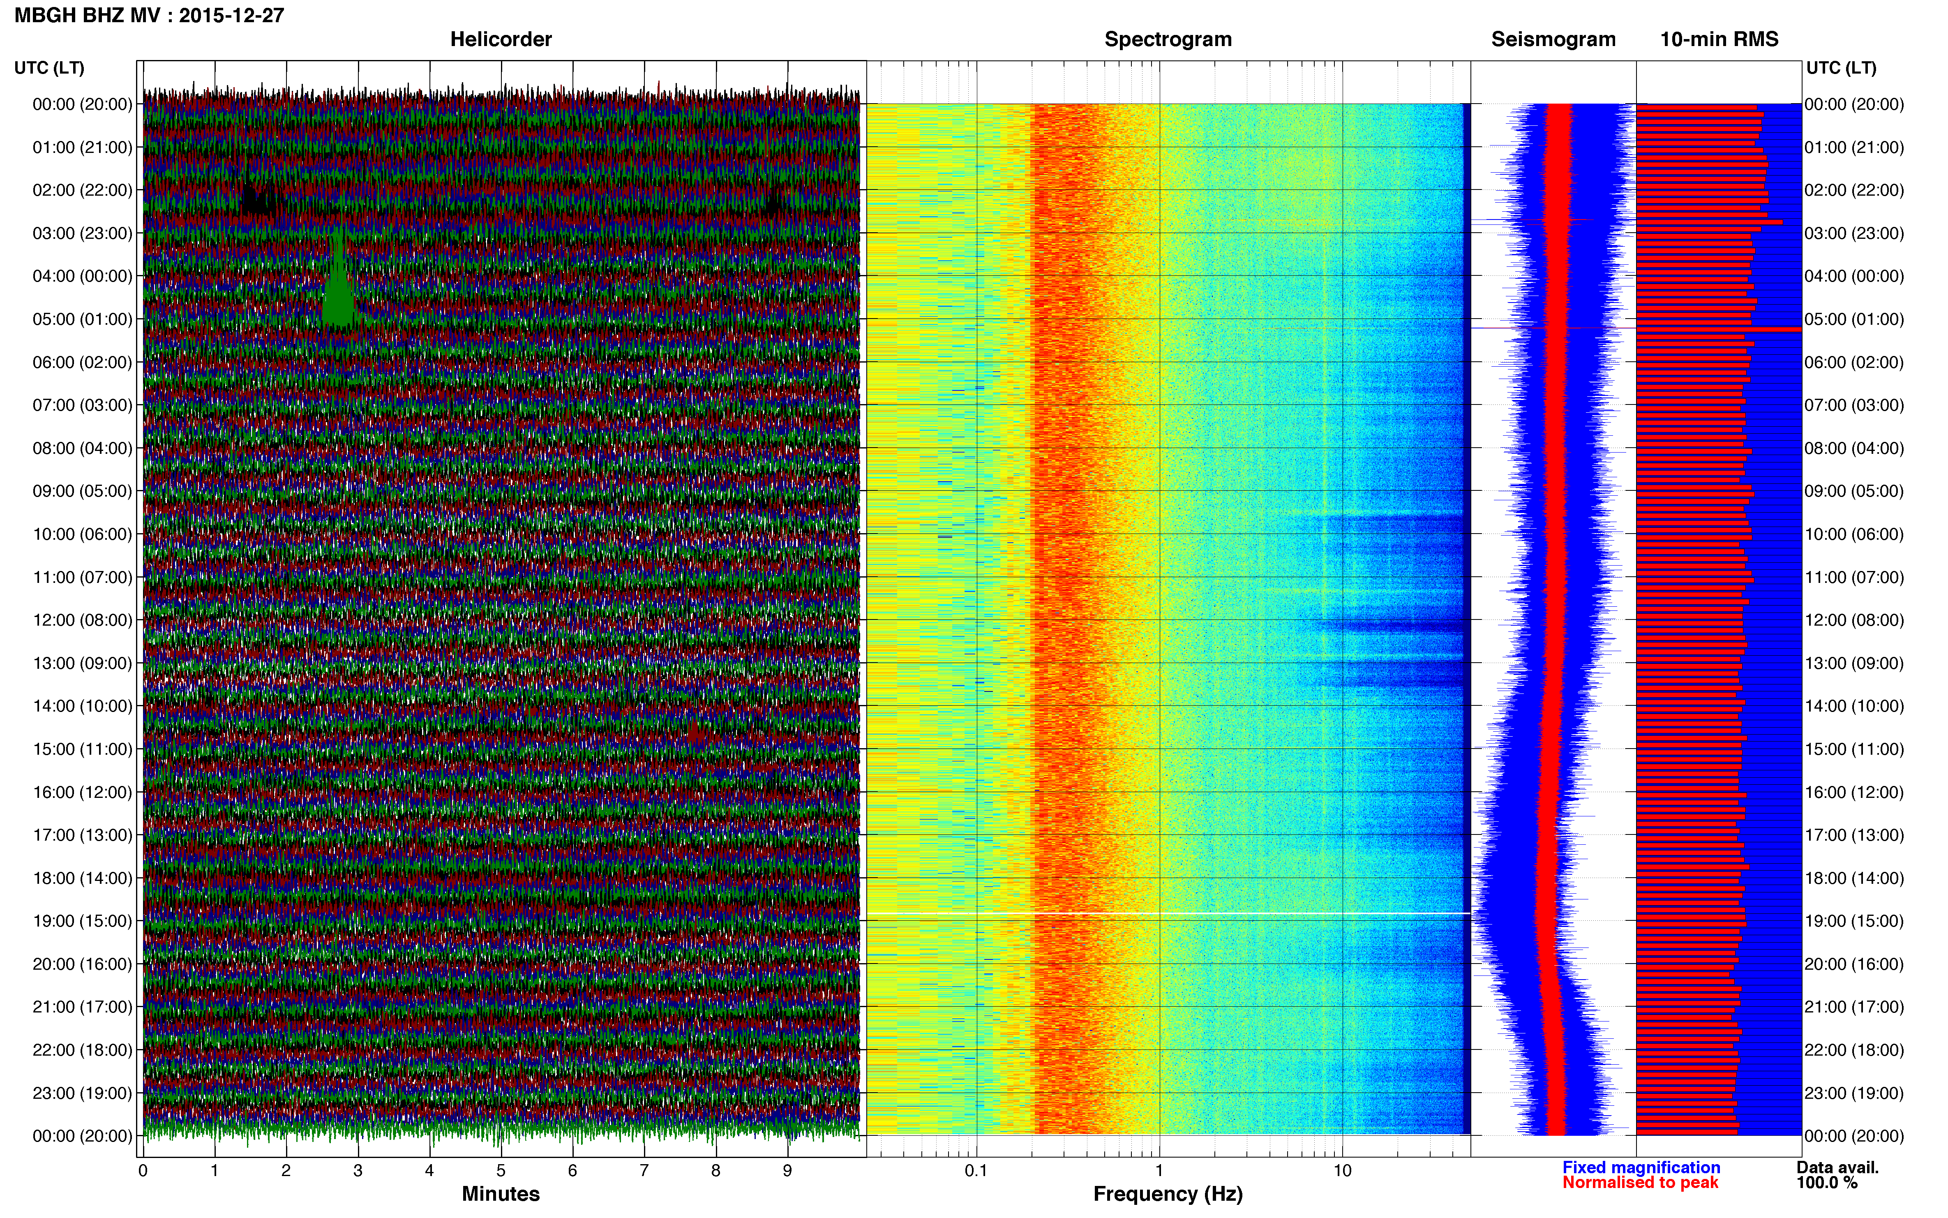Click the 6 tick on the Minutes axis
This screenshot has width=1948, height=1218.
[572, 1170]
